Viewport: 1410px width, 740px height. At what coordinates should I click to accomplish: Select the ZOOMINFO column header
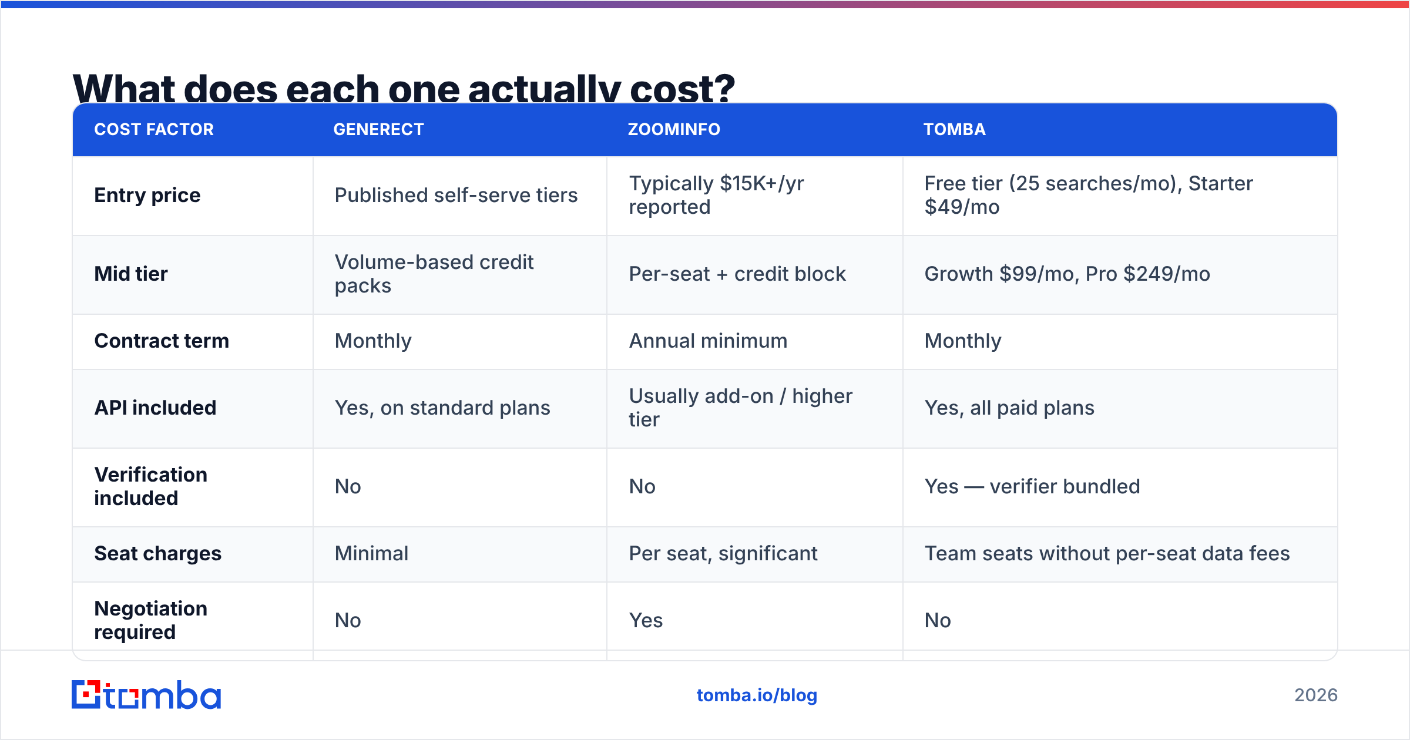674,129
